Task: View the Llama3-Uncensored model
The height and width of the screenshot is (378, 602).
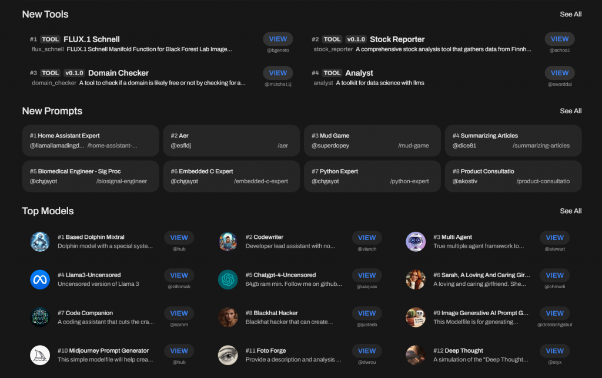Action: 179,275
